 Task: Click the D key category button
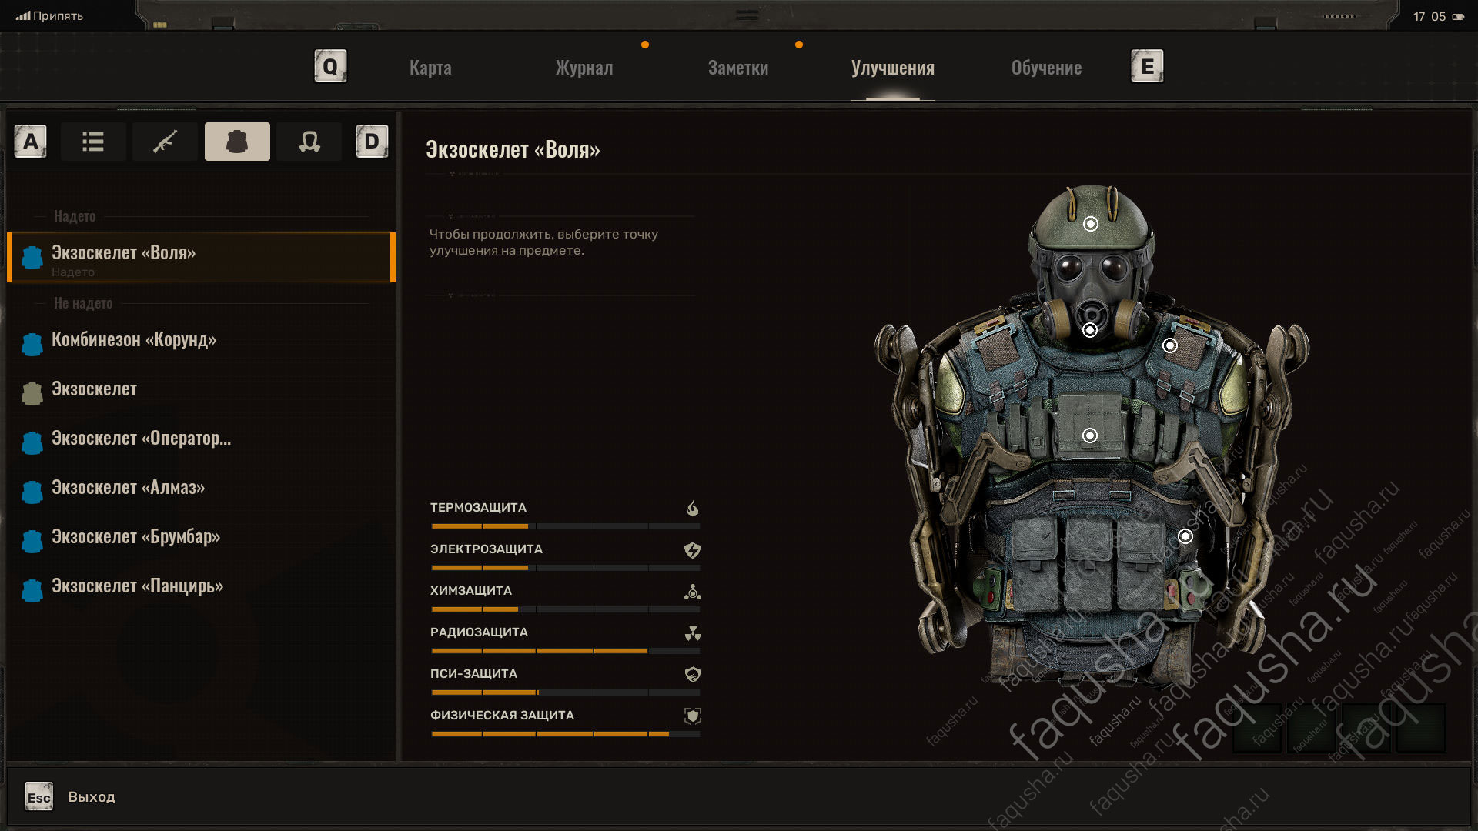[372, 142]
